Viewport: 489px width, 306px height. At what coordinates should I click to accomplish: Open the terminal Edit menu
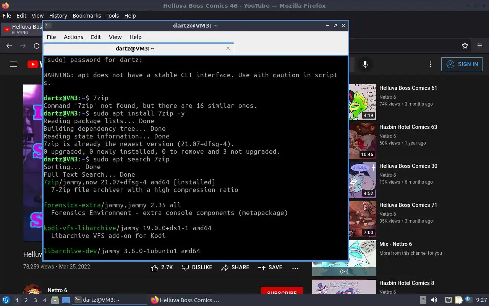coord(96,37)
